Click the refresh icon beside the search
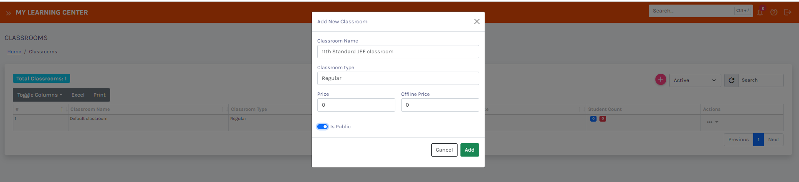The image size is (799, 182). pos(731,80)
